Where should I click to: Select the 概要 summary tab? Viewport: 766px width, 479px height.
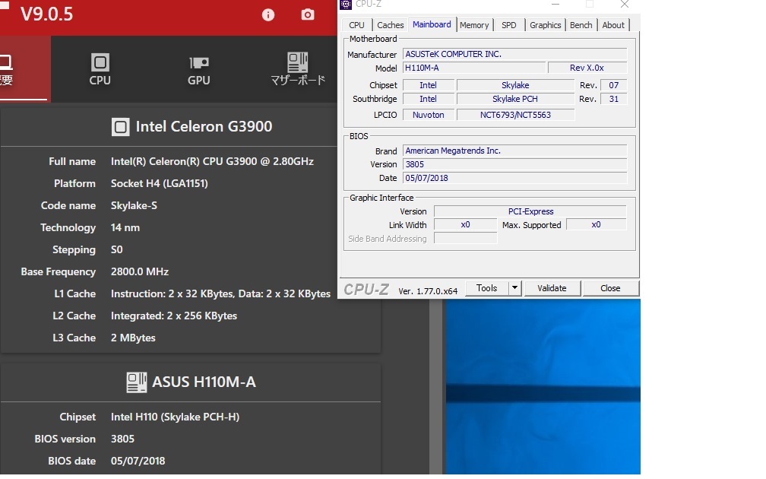[6, 68]
